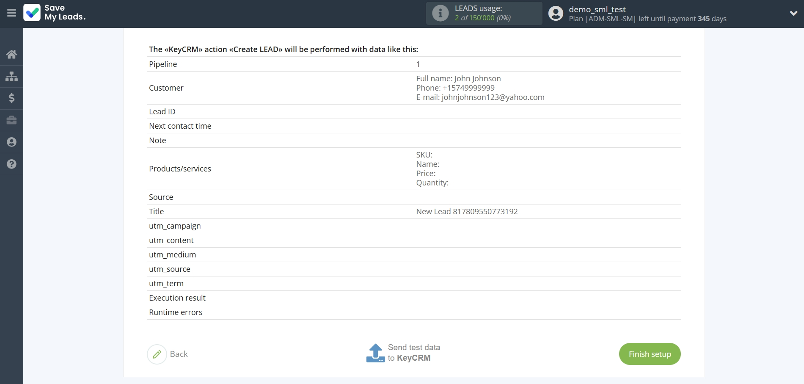This screenshot has width=804, height=384.
Task: Open Help via the question mark icon
Action: [x=11, y=164]
